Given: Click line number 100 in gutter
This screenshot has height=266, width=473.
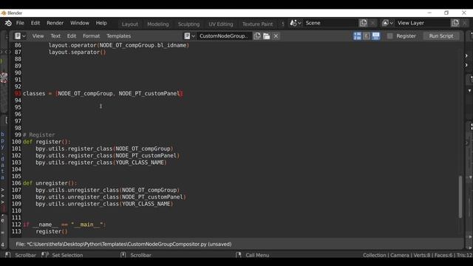Looking at the screenshot, I should 16,142.
